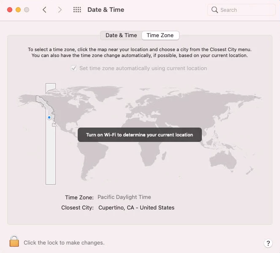Focus the Search field

pos(242,10)
